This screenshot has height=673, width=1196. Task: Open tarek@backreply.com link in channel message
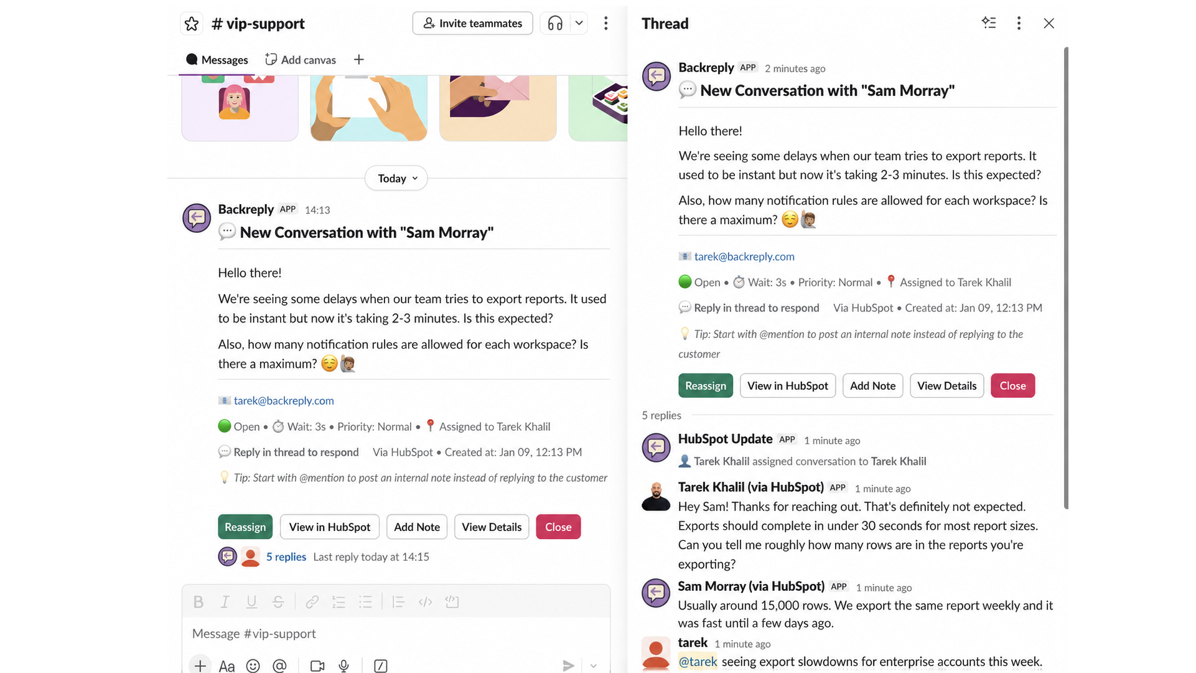(284, 401)
